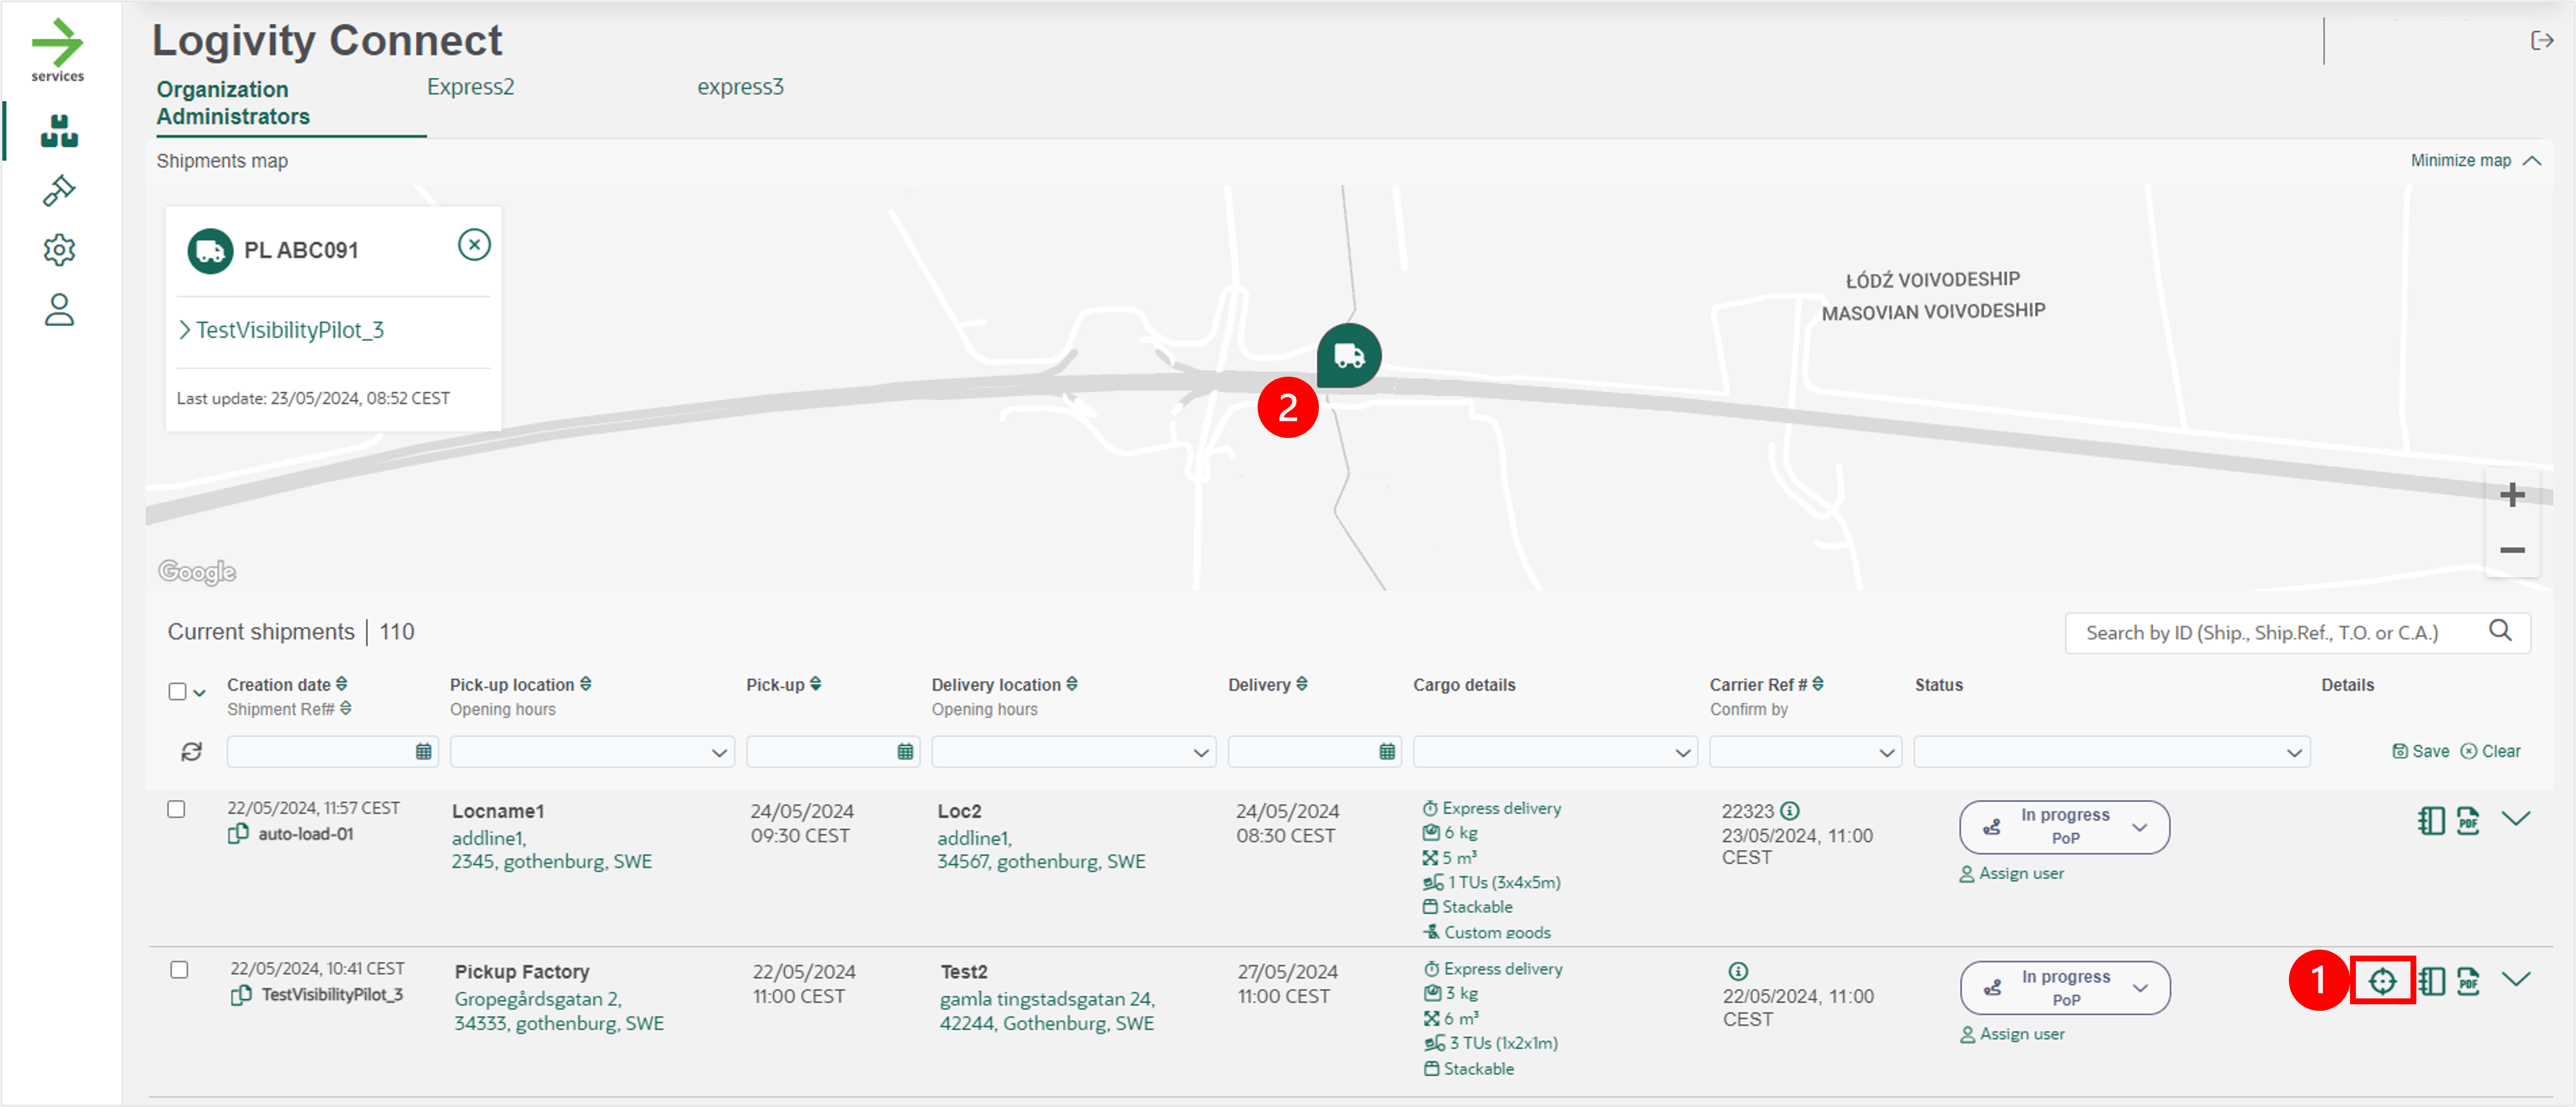This screenshot has width=2576, height=1107.
Task: Click the info icon next to 22323
Action: click(x=1790, y=811)
